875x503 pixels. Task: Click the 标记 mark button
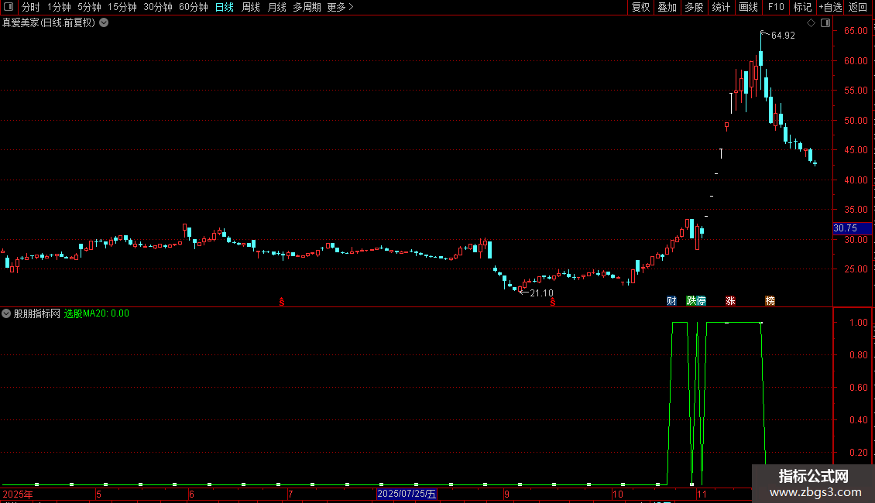coord(802,7)
